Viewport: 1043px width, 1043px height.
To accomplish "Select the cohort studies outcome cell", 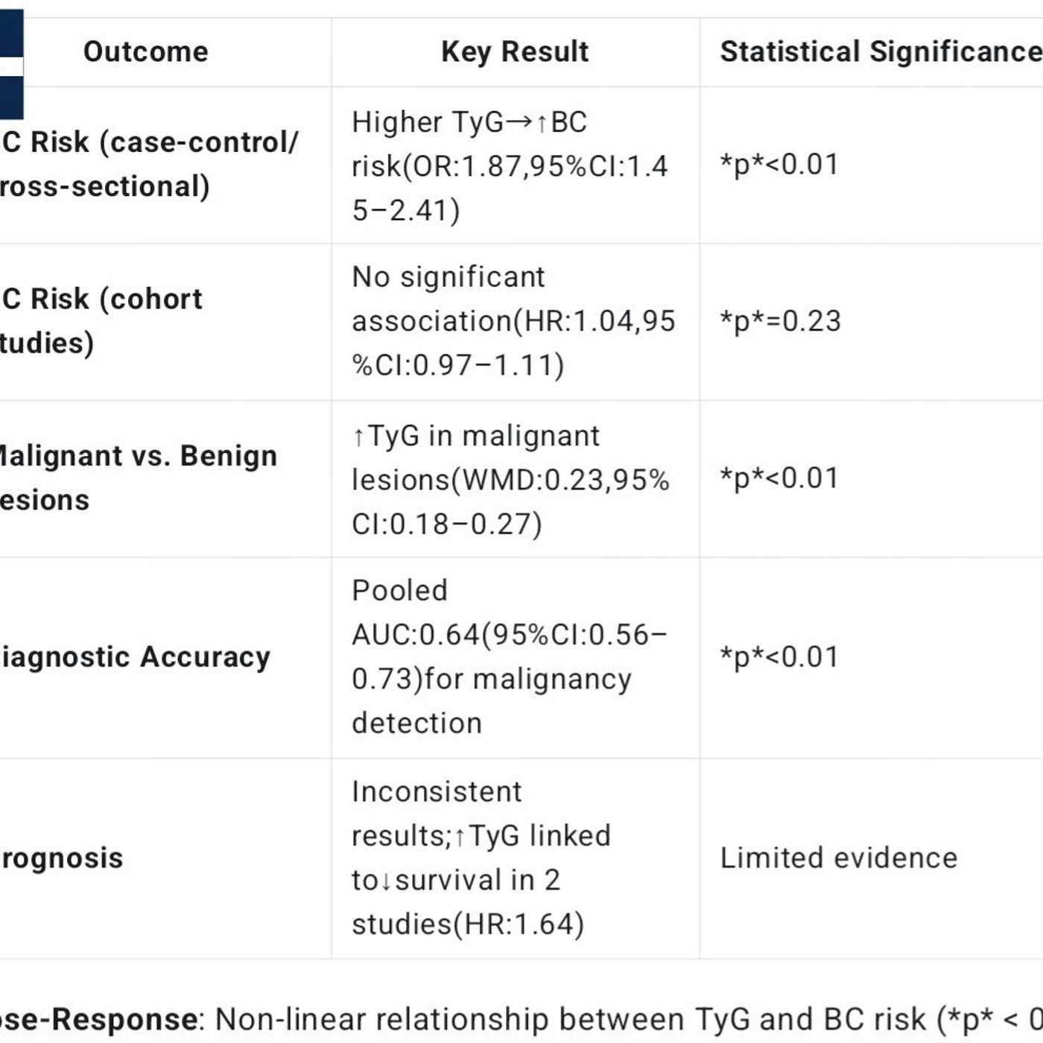I will tap(101, 321).
